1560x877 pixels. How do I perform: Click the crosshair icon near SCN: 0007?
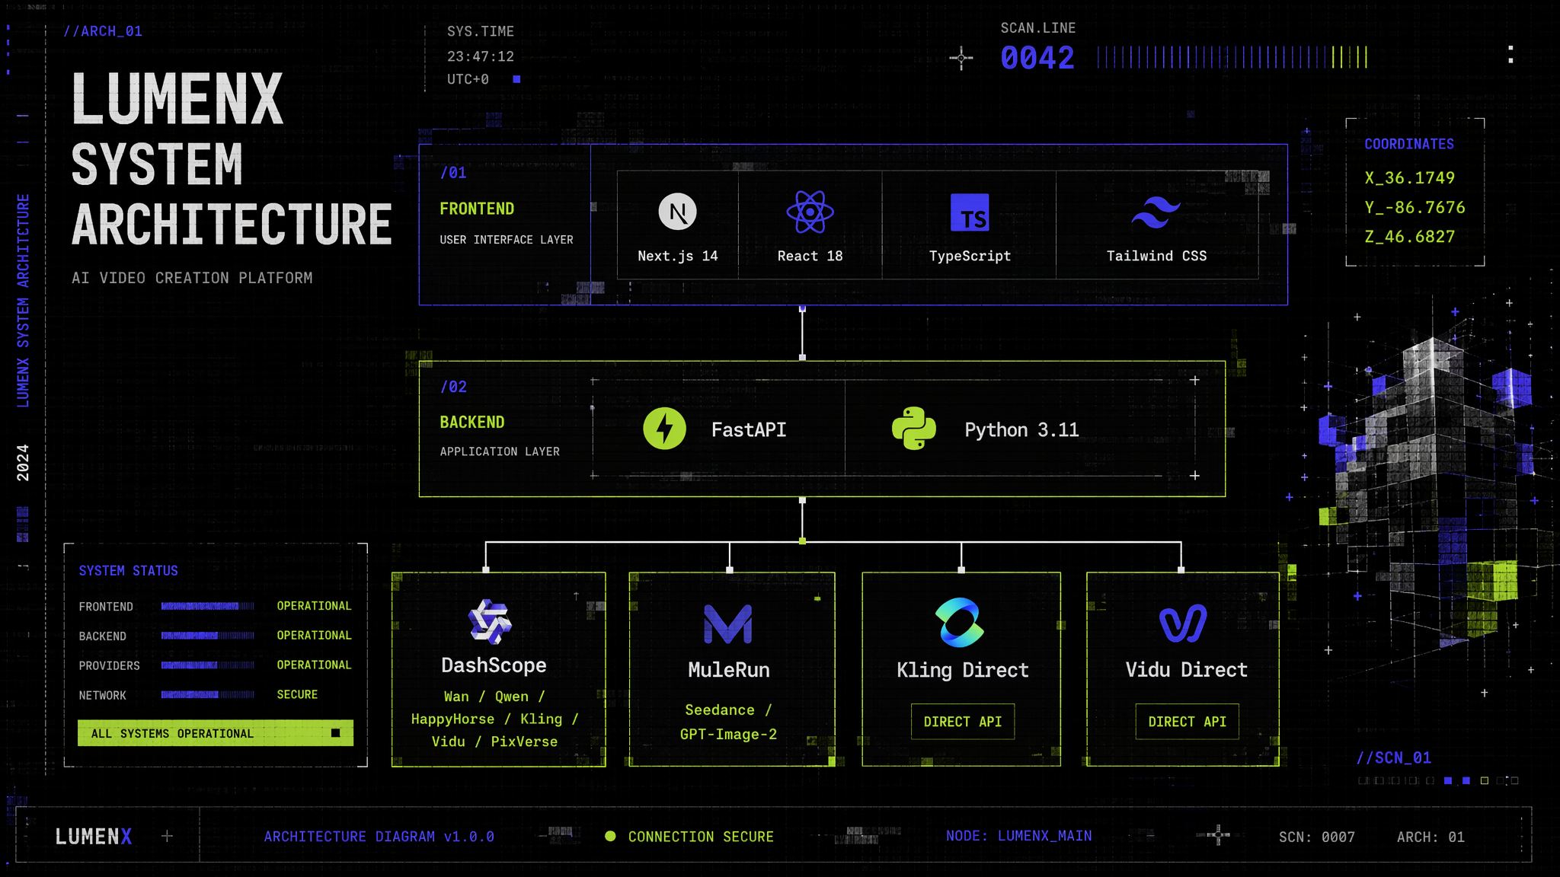[1218, 835]
